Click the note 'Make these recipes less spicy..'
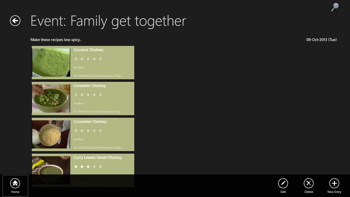The image size is (350, 197). coord(56,40)
